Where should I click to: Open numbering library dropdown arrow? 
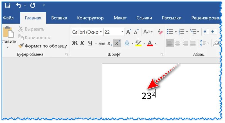[x=187, y=32]
